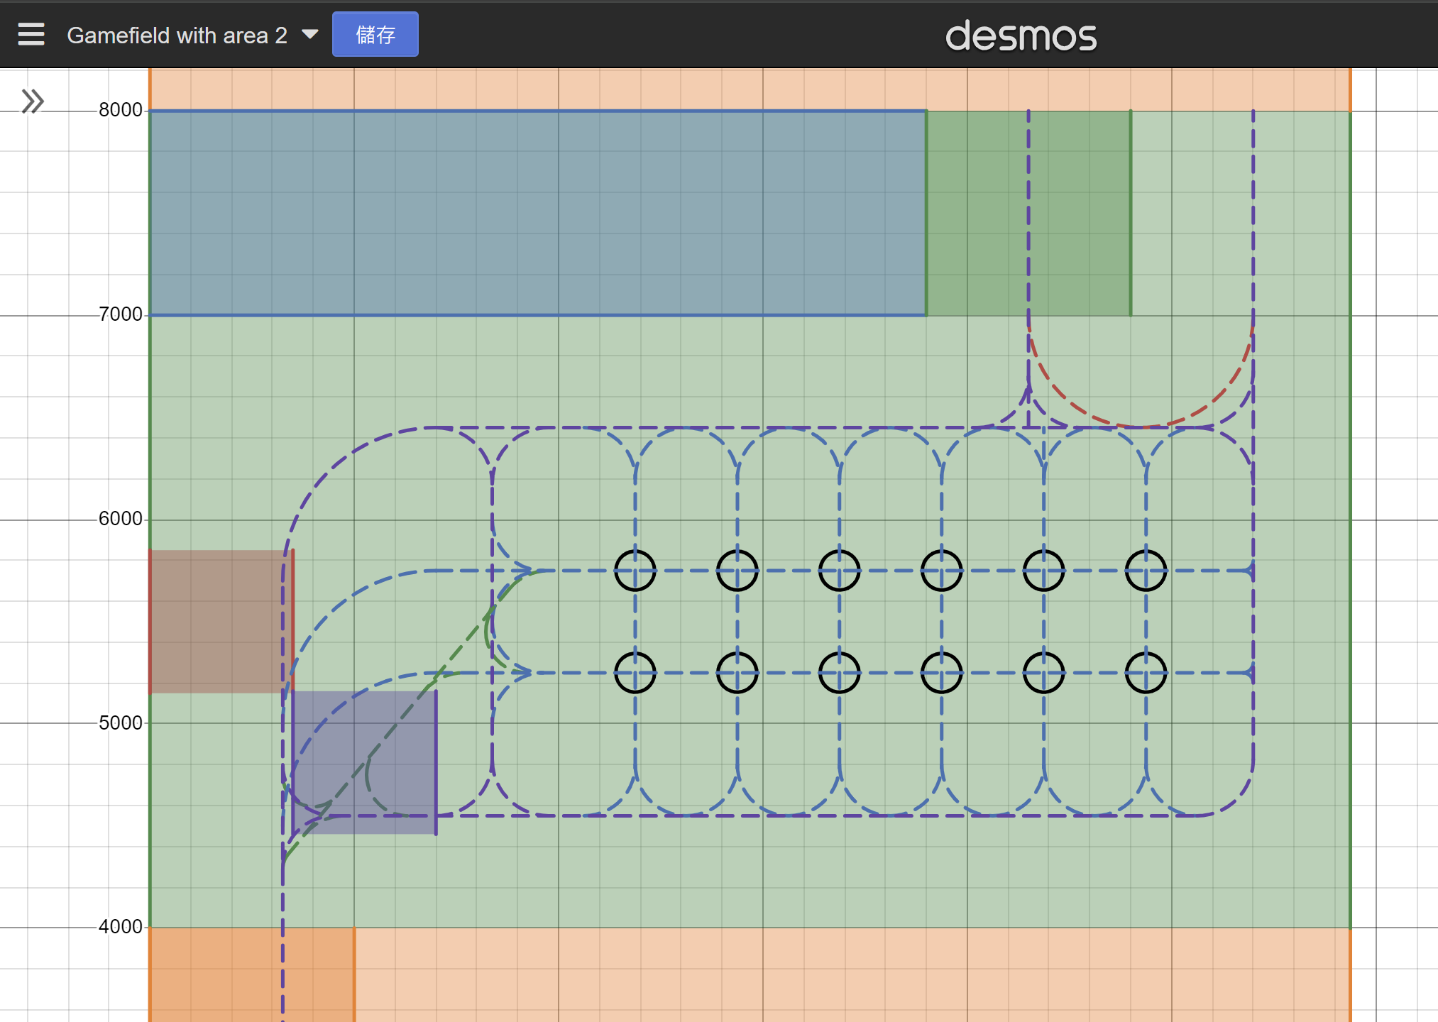Click the 6000 y-axis label
The image size is (1438, 1022).
(x=119, y=518)
